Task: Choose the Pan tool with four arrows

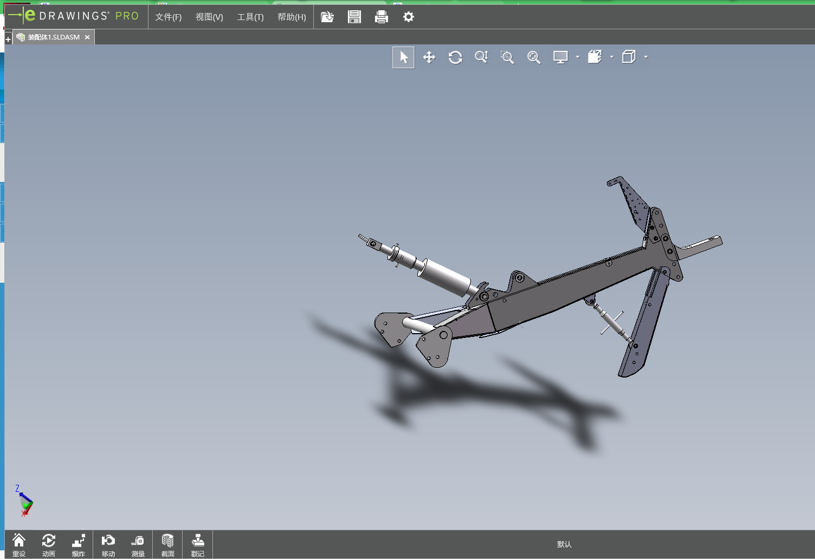Action: pos(429,57)
